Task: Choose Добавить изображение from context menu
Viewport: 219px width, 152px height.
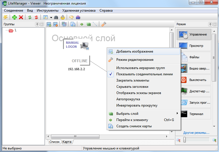Action: coord(144,51)
